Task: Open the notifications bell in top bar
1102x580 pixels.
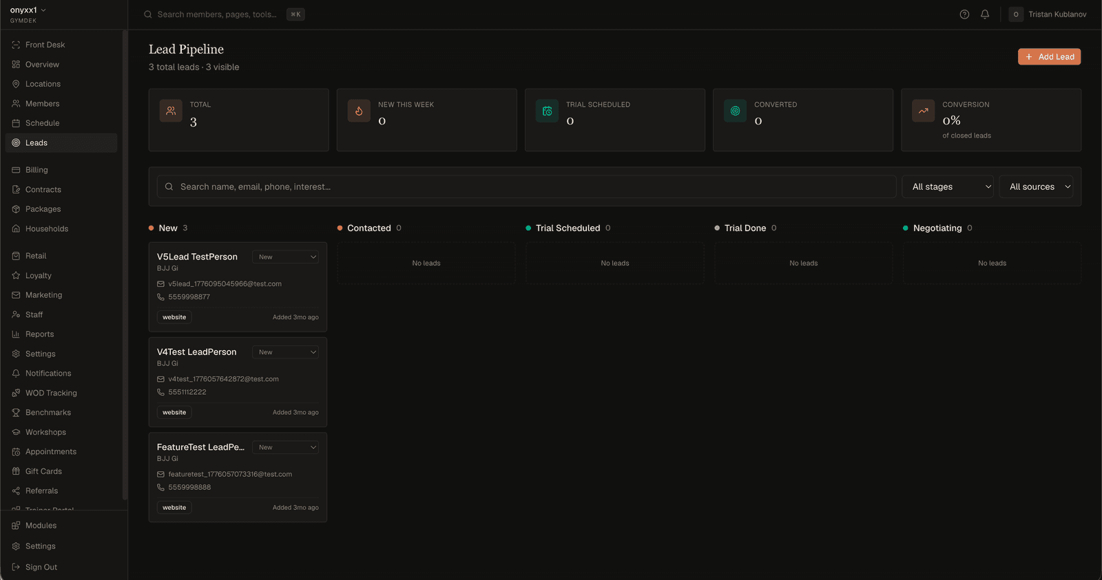Action: click(985, 14)
